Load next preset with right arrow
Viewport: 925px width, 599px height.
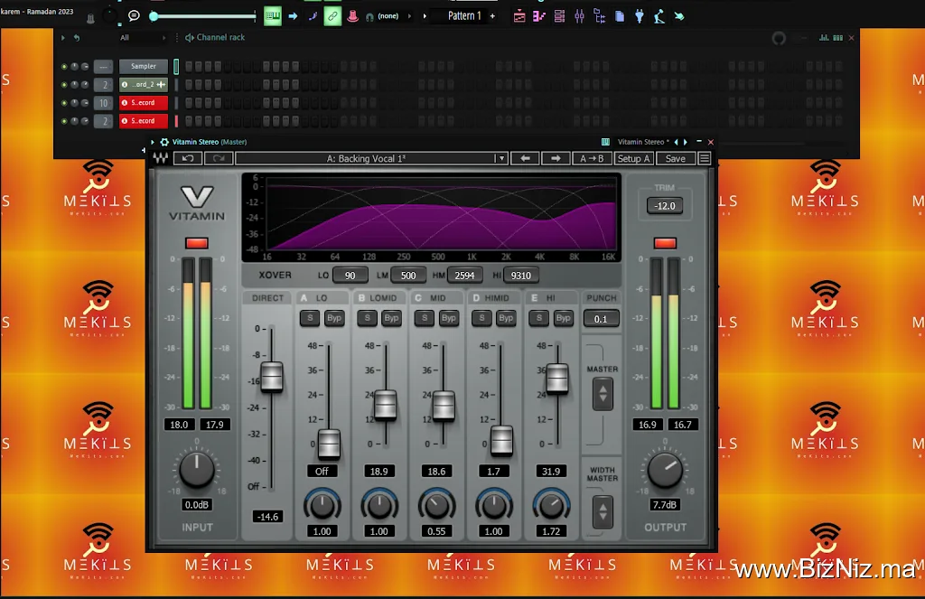[556, 158]
